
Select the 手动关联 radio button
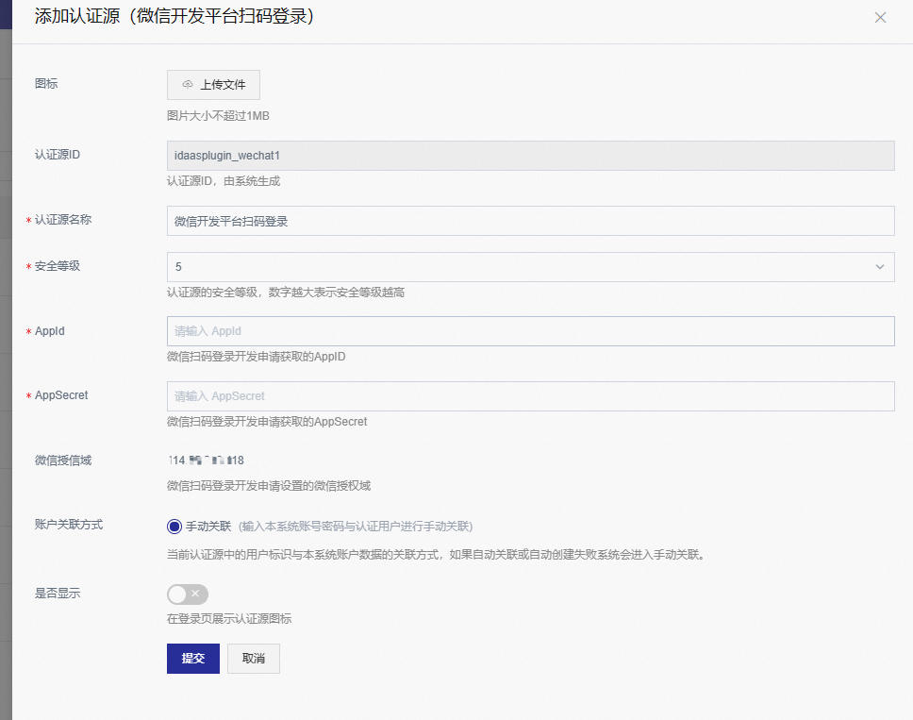click(174, 527)
